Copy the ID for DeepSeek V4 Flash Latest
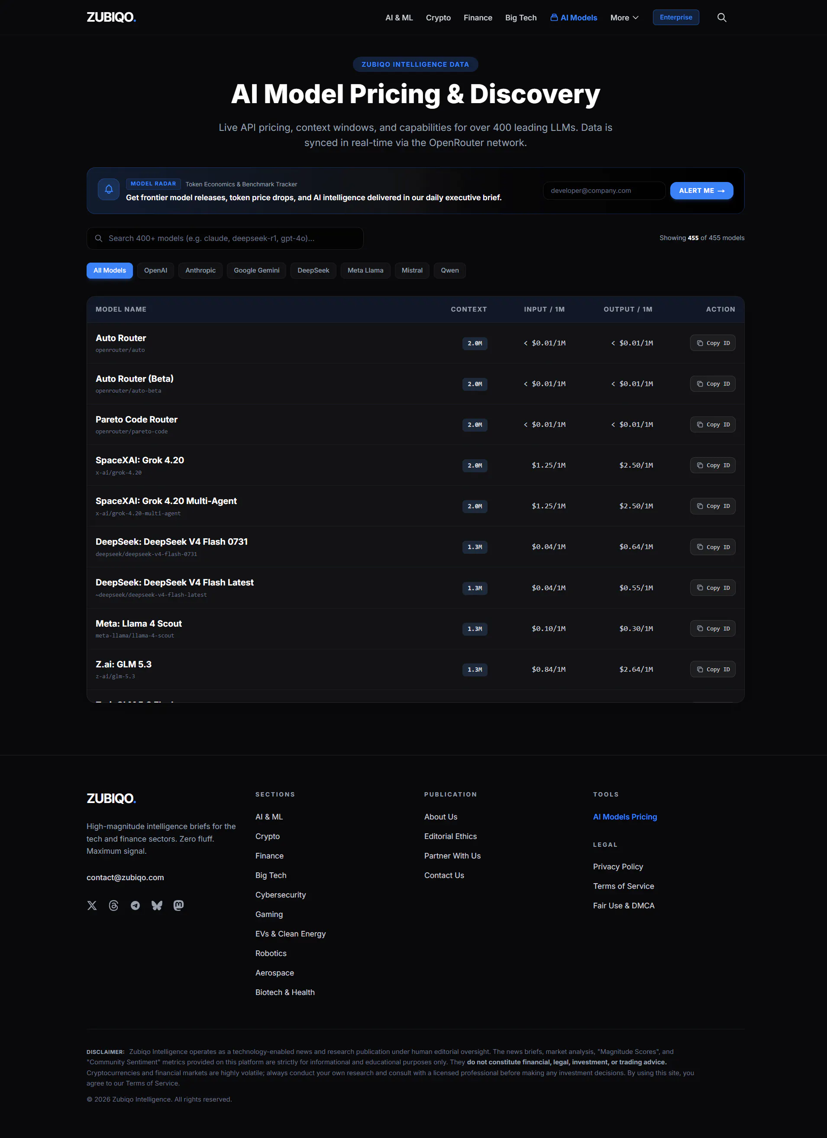 click(713, 588)
